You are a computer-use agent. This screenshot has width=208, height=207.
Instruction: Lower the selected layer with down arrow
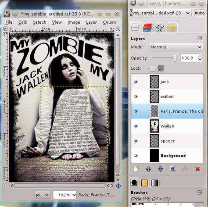(x=161, y=169)
